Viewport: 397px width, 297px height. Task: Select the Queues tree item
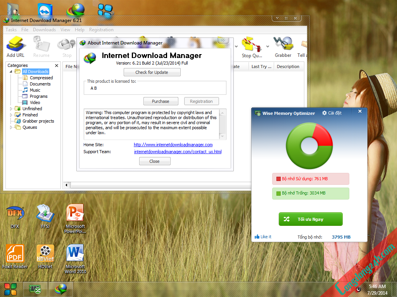[29, 127]
